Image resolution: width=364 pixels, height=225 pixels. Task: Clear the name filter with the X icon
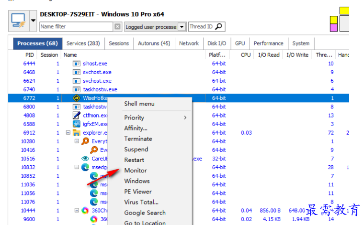click(x=117, y=27)
